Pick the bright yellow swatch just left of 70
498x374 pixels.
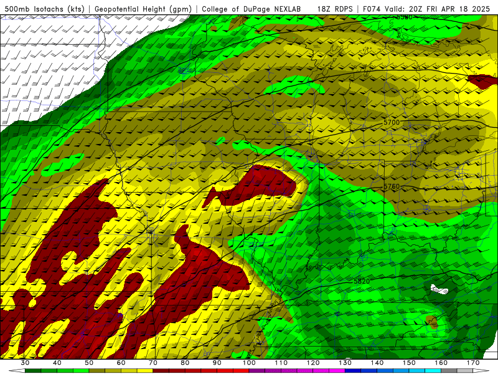pos(145,371)
